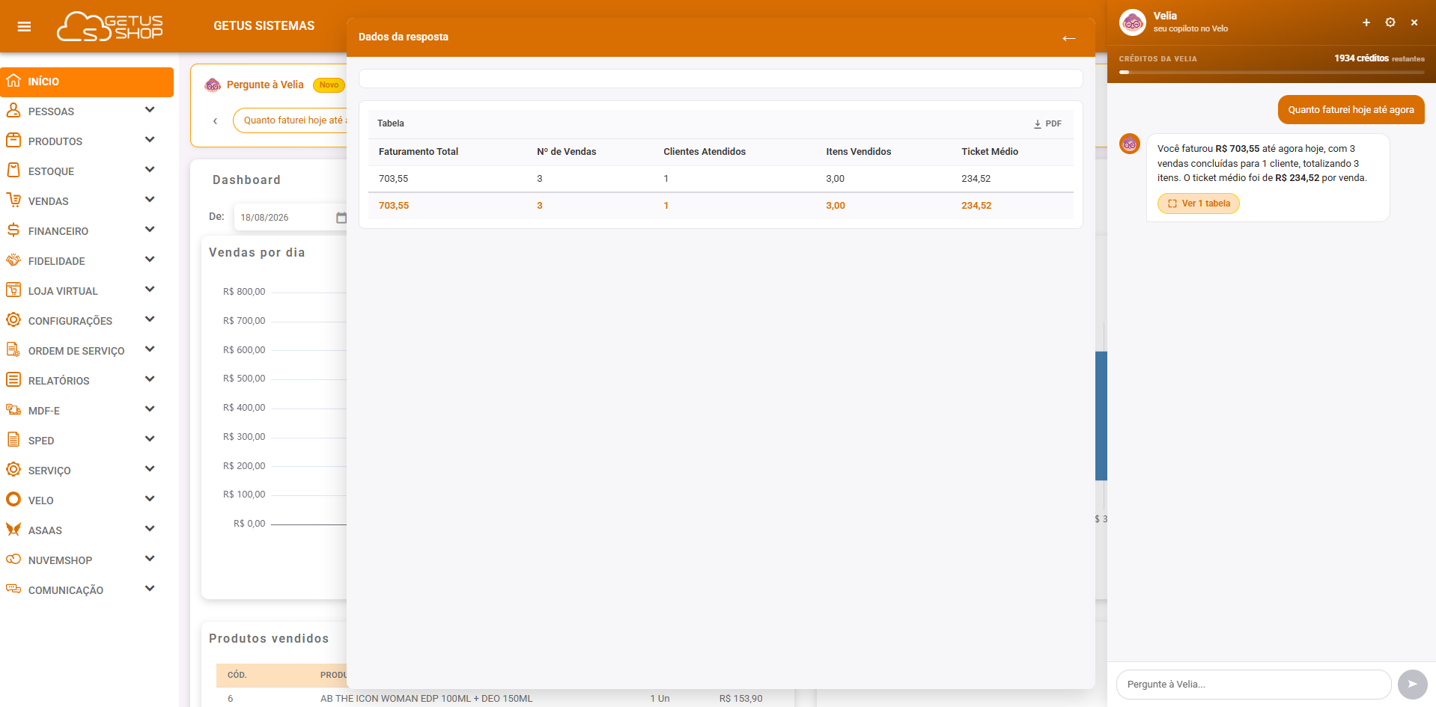The height and width of the screenshot is (707, 1436).
Task: Click the VELO circle icon
Action: 13,499
